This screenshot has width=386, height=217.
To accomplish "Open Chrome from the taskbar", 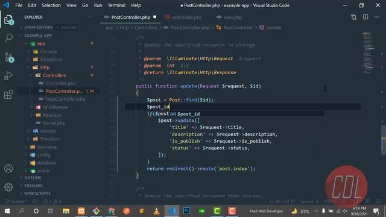I will click(111, 211).
